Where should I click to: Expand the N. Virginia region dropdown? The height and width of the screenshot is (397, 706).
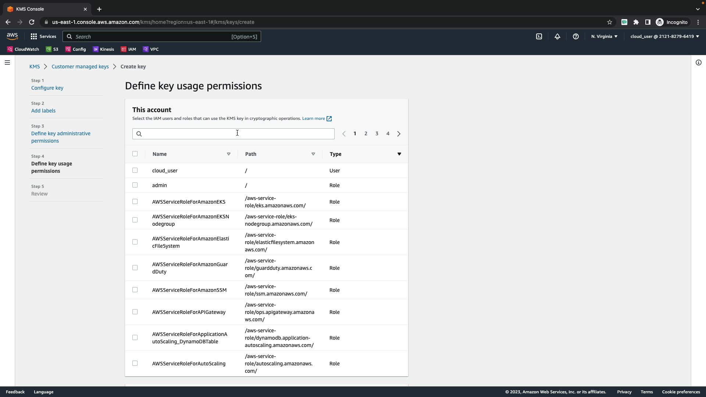[x=604, y=36]
